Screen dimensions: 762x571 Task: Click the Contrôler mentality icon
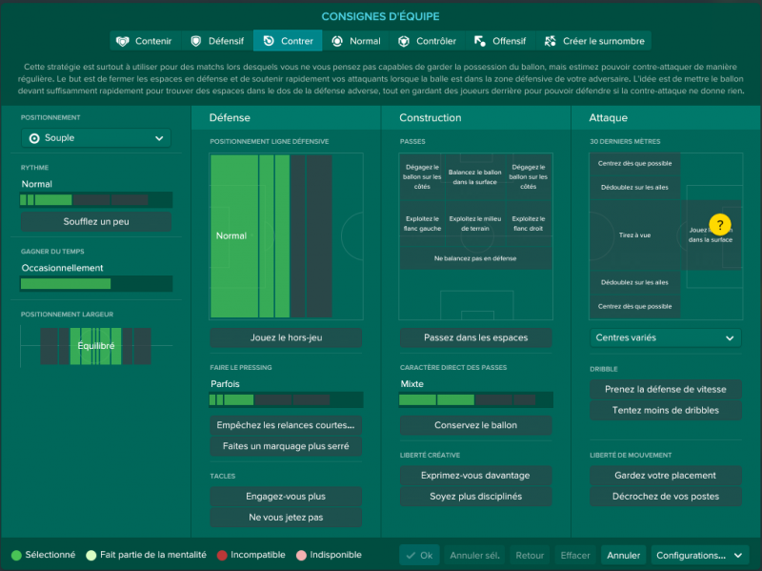[404, 41]
